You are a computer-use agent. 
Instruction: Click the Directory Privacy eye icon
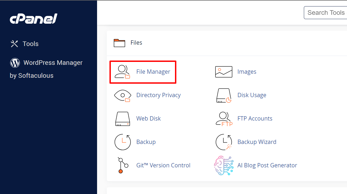click(122, 95)
